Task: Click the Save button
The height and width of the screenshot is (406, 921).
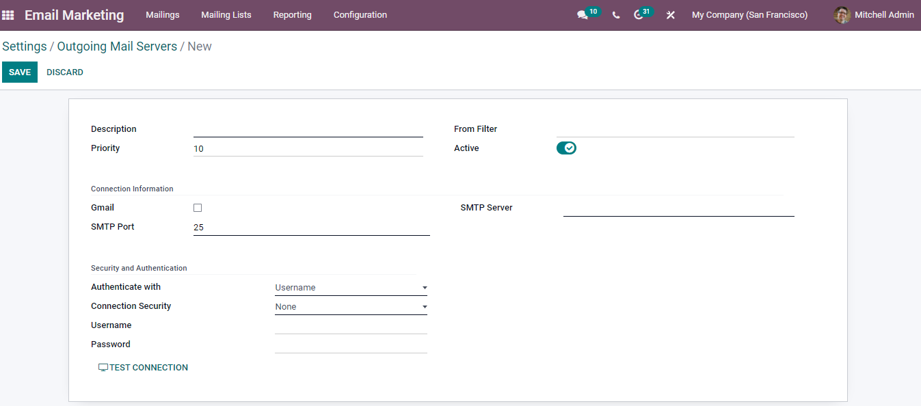Action: [20, 72]
